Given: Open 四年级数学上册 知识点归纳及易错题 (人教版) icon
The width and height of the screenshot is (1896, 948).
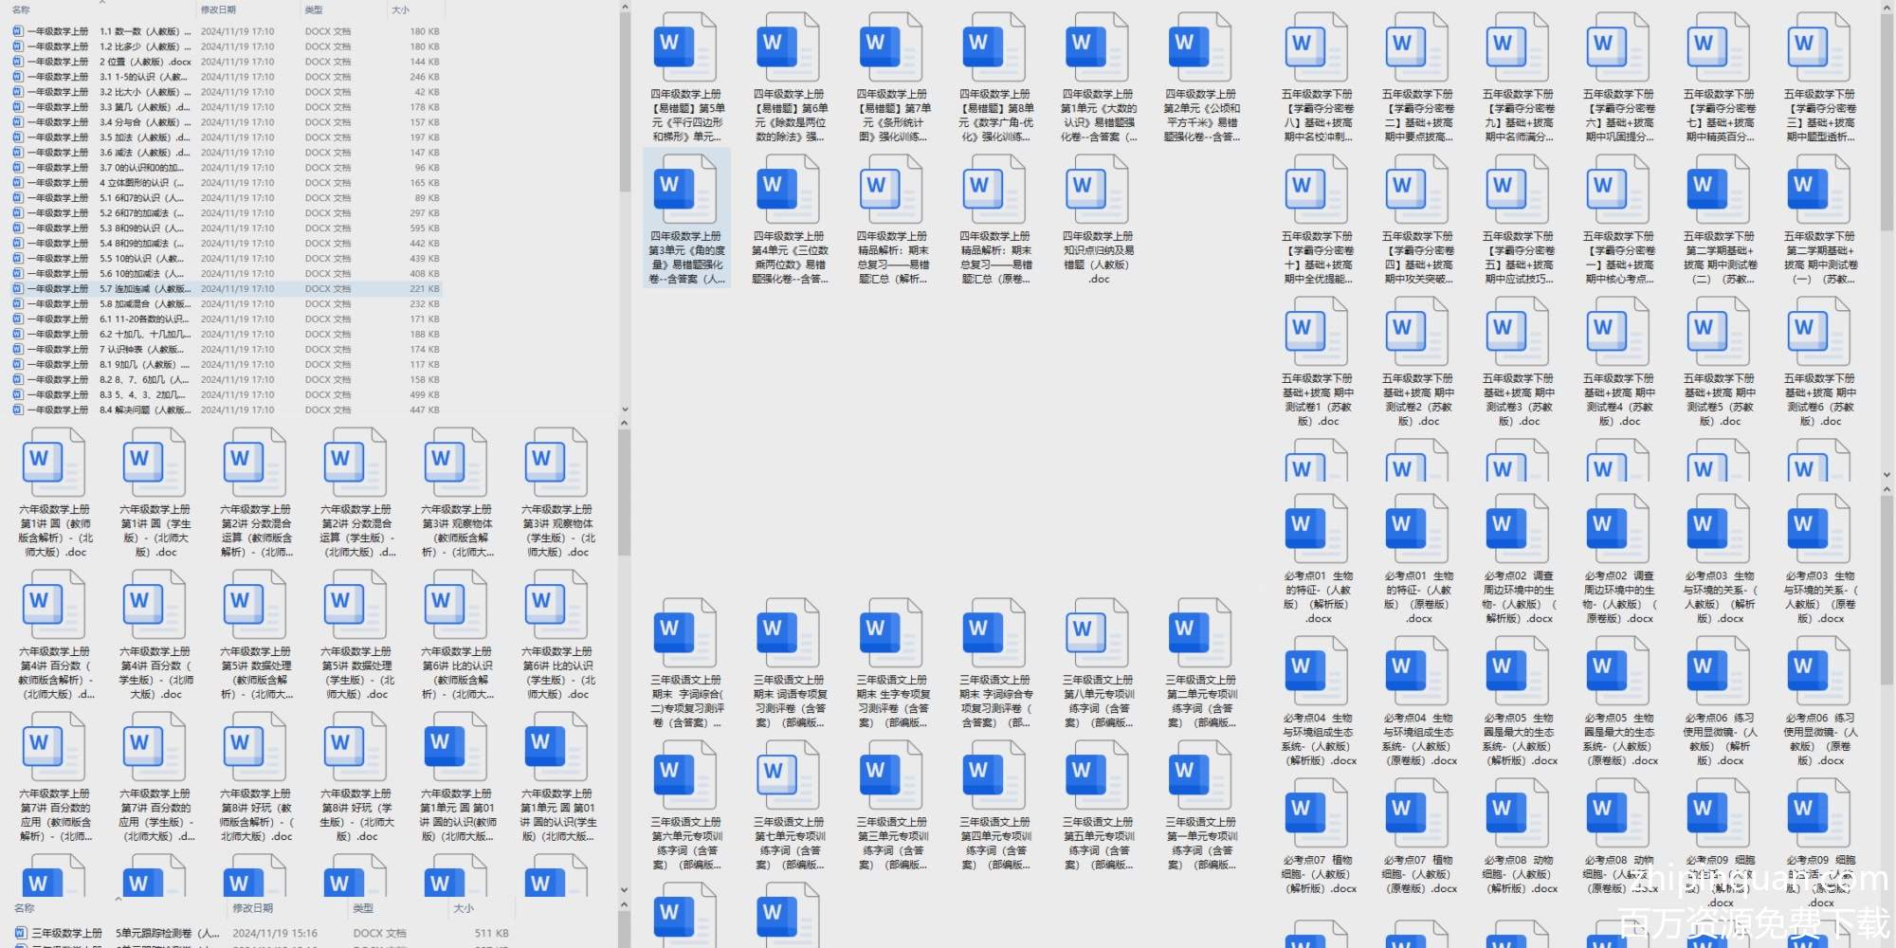Looking at the screenshot, I should pyautogui.click(x=1098, y=188).
